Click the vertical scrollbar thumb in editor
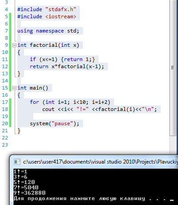The width and height of the screenshot is (178, 205). coord(173,68)
